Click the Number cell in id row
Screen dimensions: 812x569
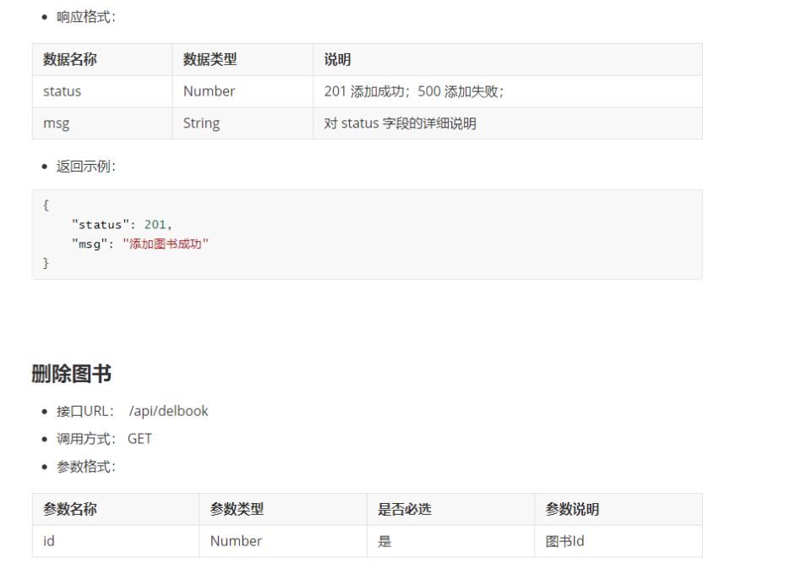[283, 542]
